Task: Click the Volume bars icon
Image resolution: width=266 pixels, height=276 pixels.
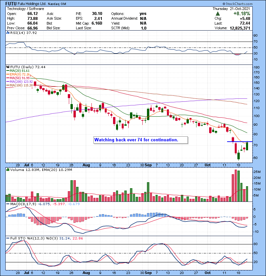Action: pos(8,170)
